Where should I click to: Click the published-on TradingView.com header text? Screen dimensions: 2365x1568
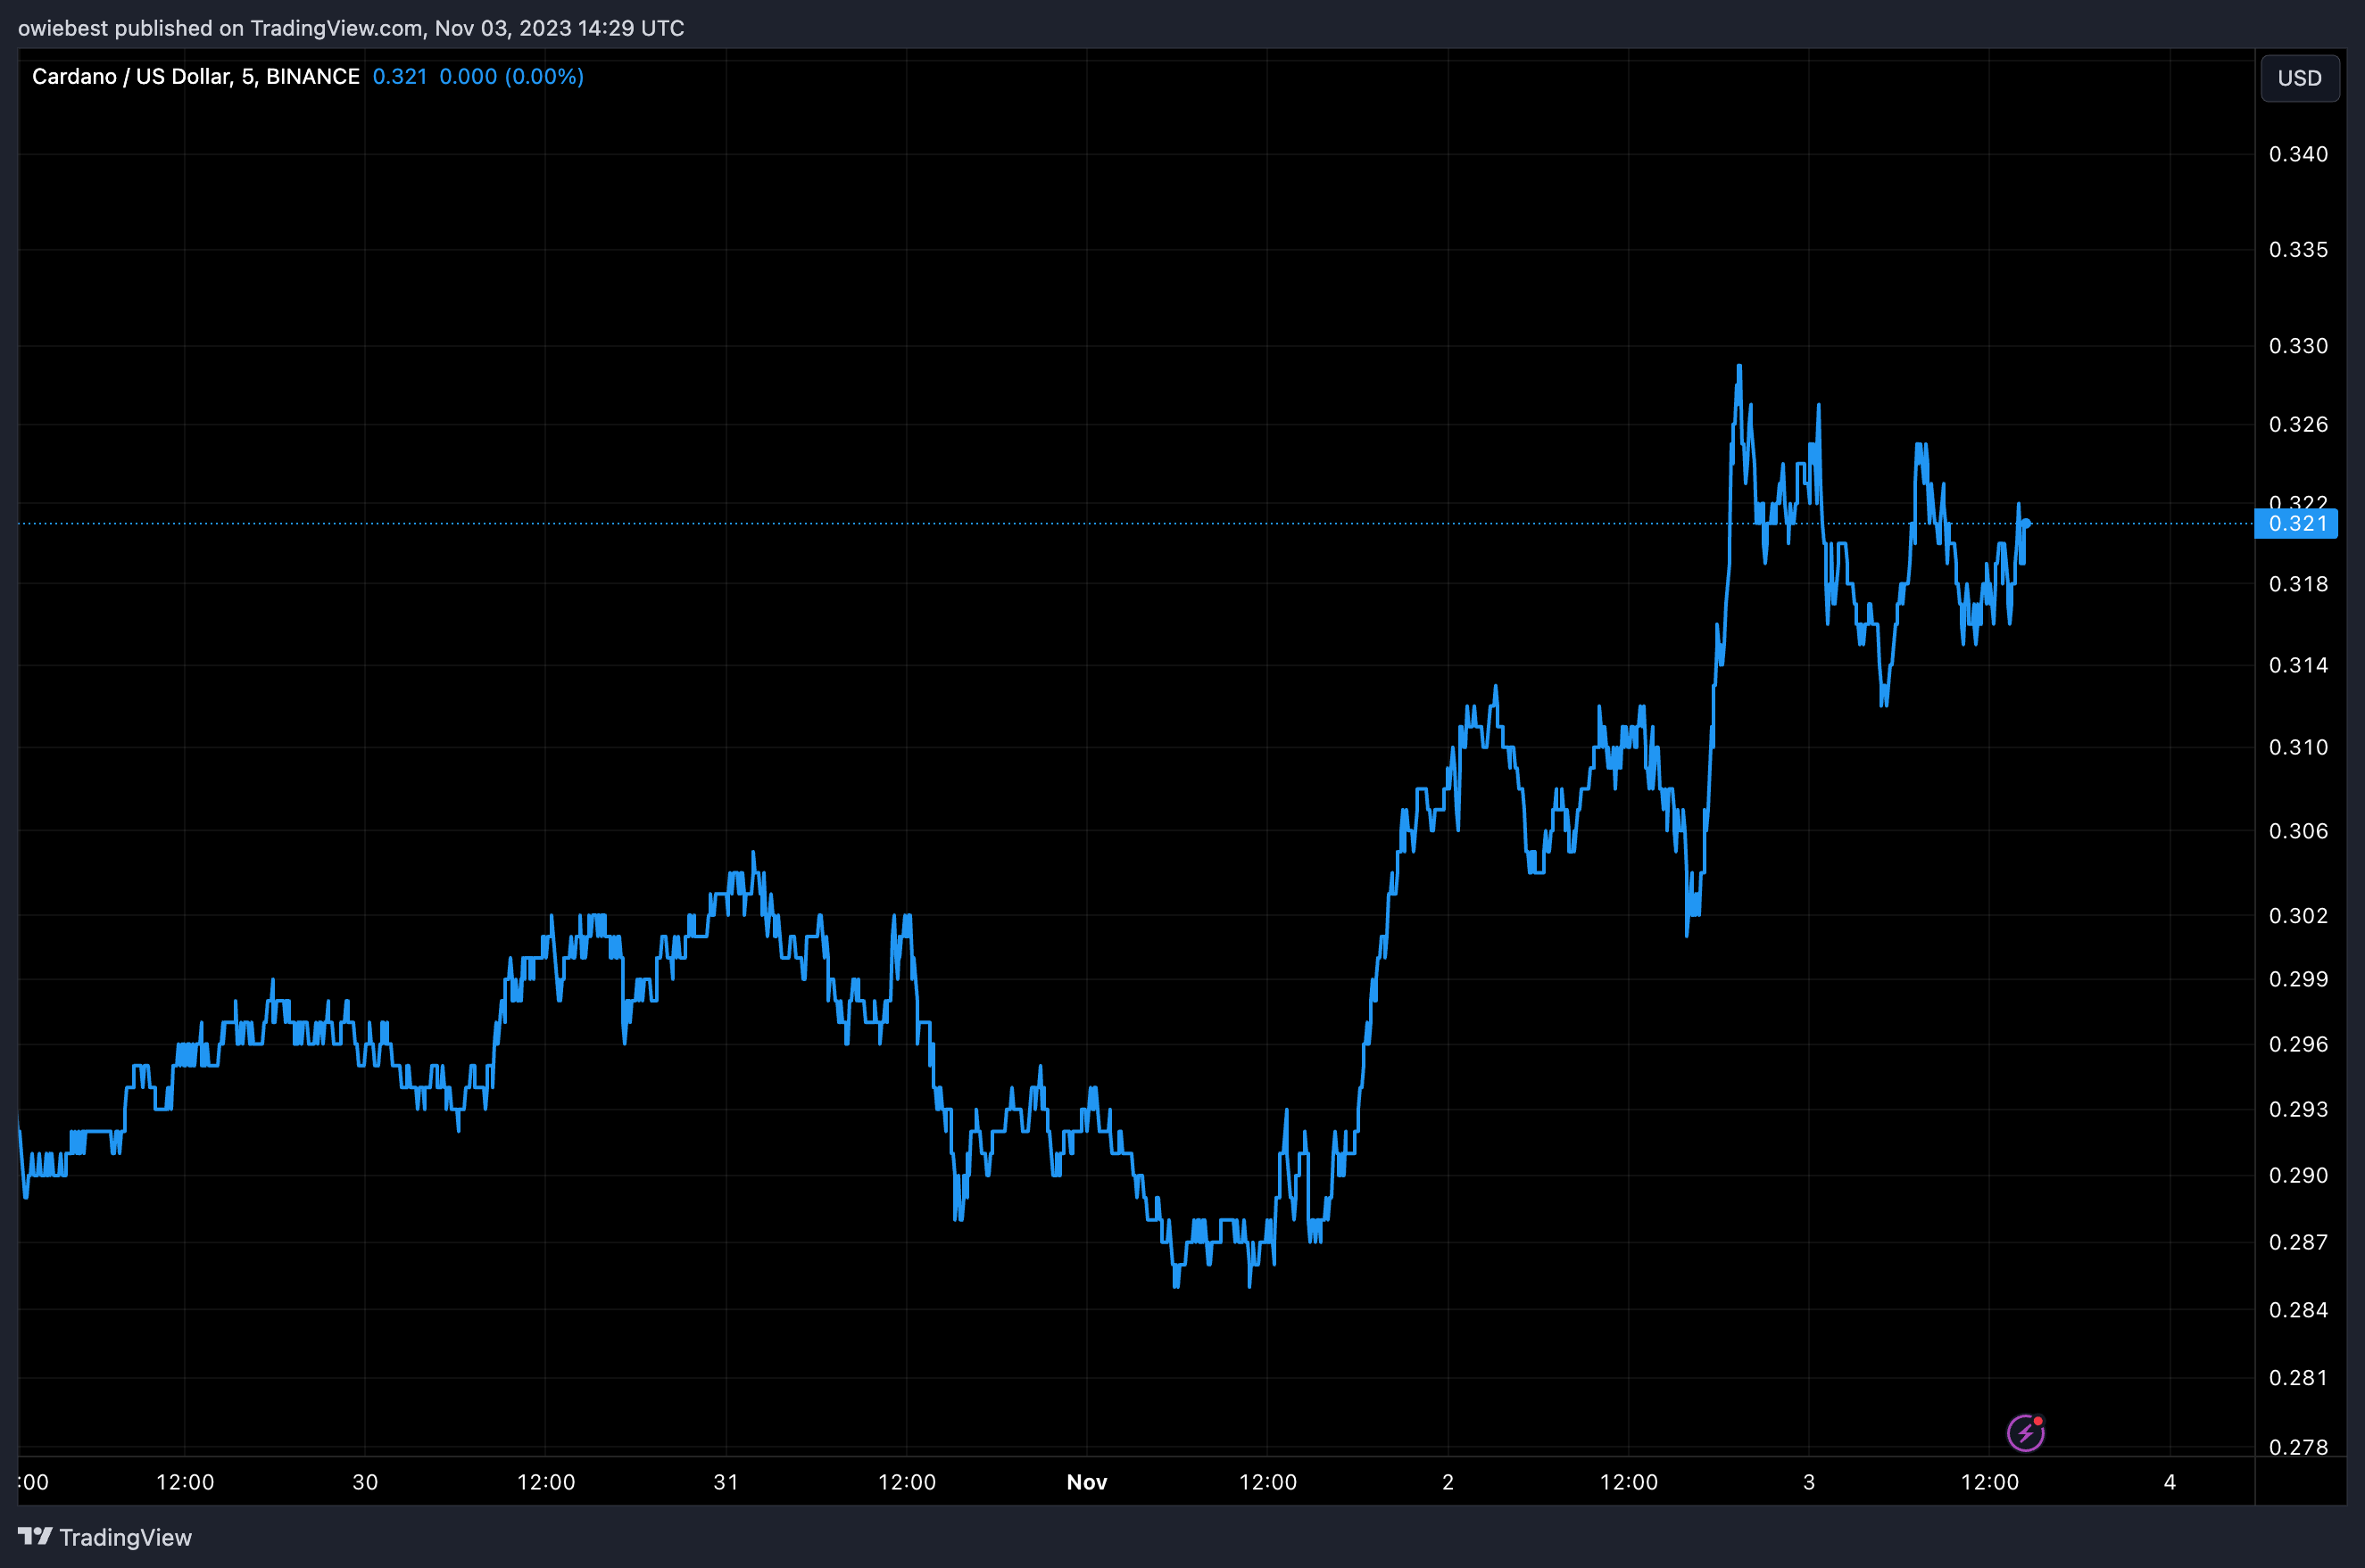(351, 28)
